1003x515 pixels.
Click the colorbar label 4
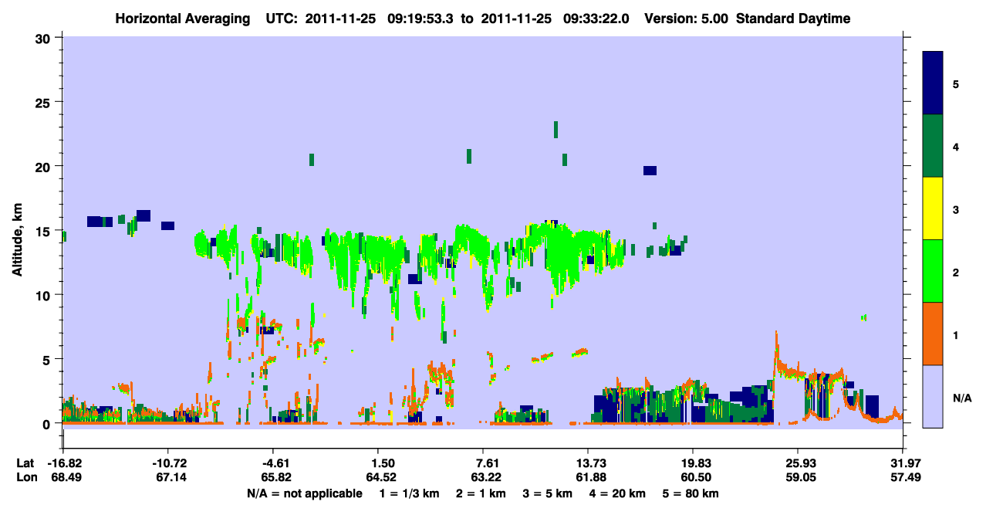tap(956, 146)
